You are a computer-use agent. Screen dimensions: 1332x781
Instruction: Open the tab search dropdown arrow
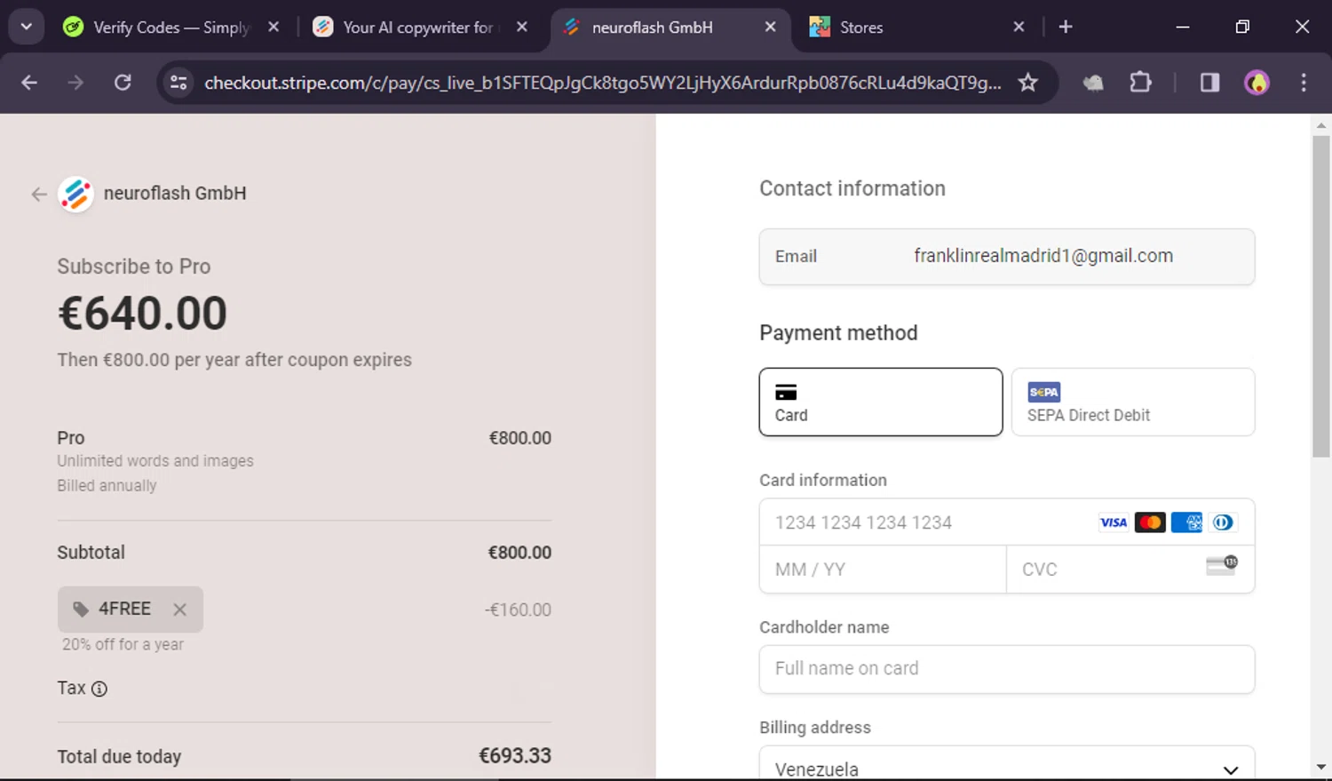pyautogui.click(x=27, y=27)
